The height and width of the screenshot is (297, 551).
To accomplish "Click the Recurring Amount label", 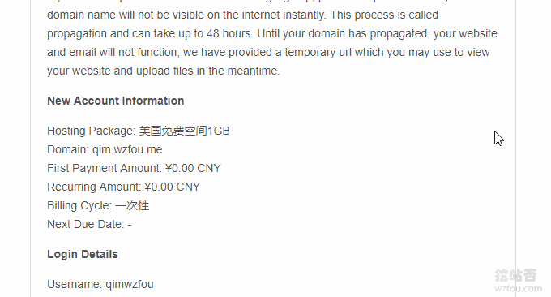I will [94, 187].
